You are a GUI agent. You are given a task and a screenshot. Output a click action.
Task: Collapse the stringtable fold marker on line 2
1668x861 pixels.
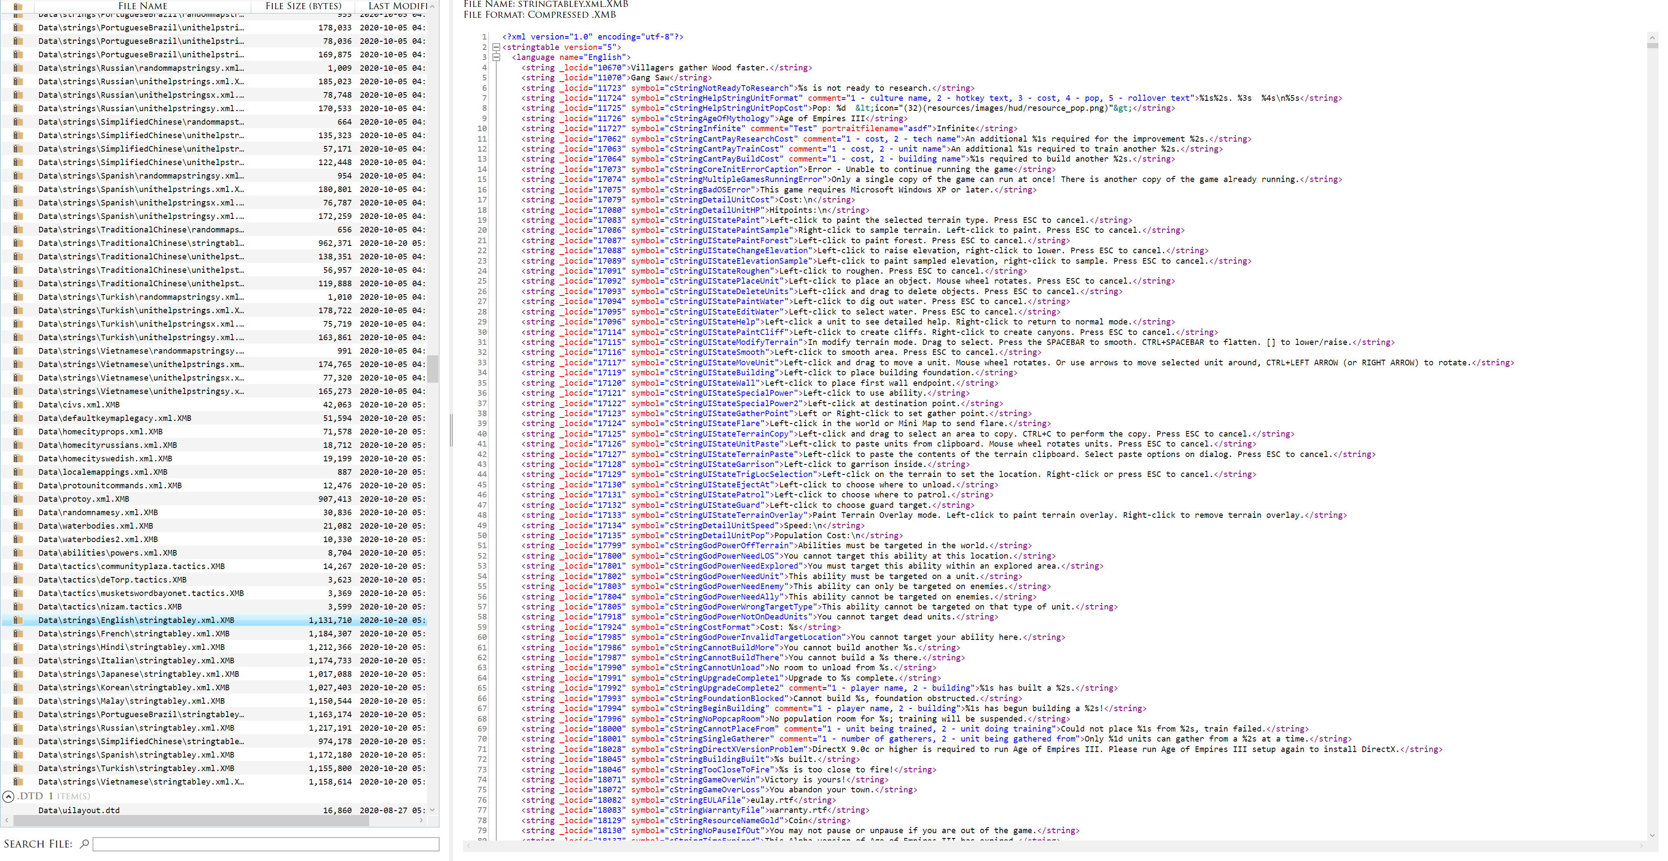point(496,47)
